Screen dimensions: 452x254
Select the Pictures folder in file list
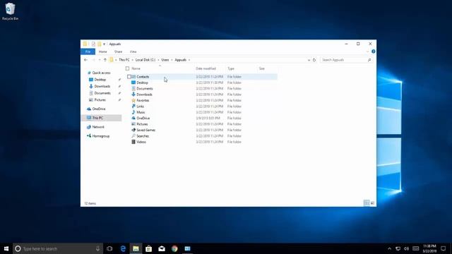coord(142,124)
